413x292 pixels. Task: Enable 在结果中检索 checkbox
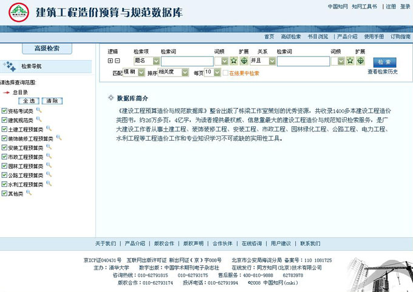click(225, 73)
